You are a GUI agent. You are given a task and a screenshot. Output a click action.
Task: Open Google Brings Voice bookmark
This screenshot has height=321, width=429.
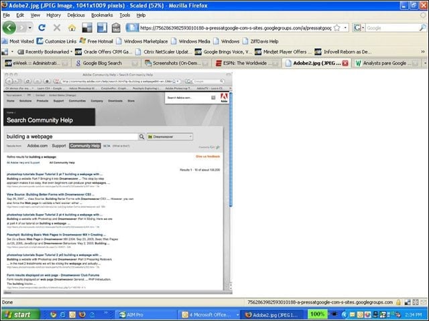point(223,51)
